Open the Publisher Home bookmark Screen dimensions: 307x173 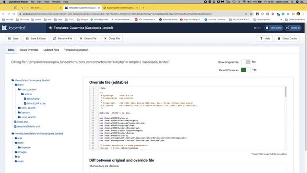pyautogui.click(x=168, y=19)
